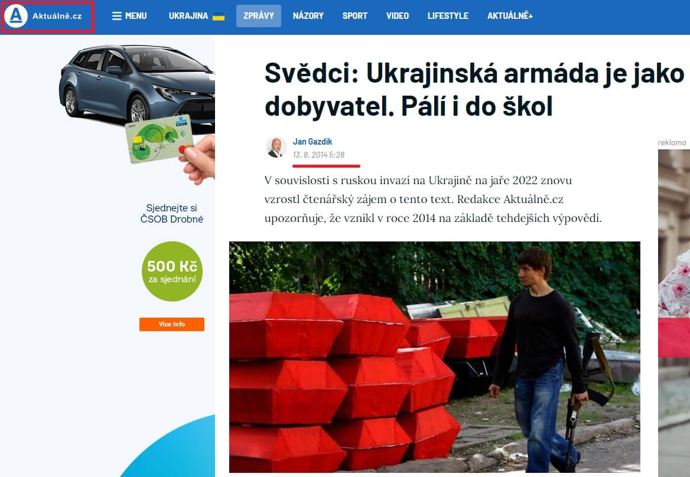Screen dimensions: 690x477
Task: Click the Ukrainian flag icon
Action: tap(218, 17)
